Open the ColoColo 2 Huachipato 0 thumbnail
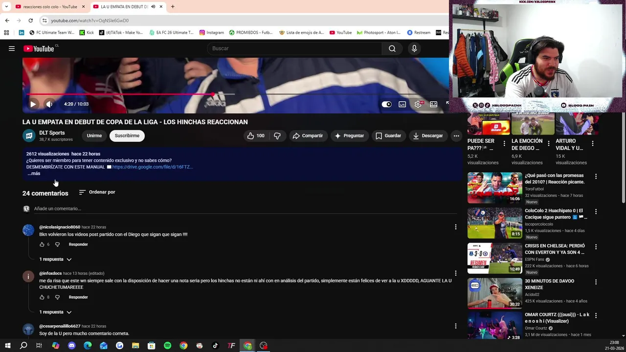This screenshot has width=626, height=352. pos(494,223)
